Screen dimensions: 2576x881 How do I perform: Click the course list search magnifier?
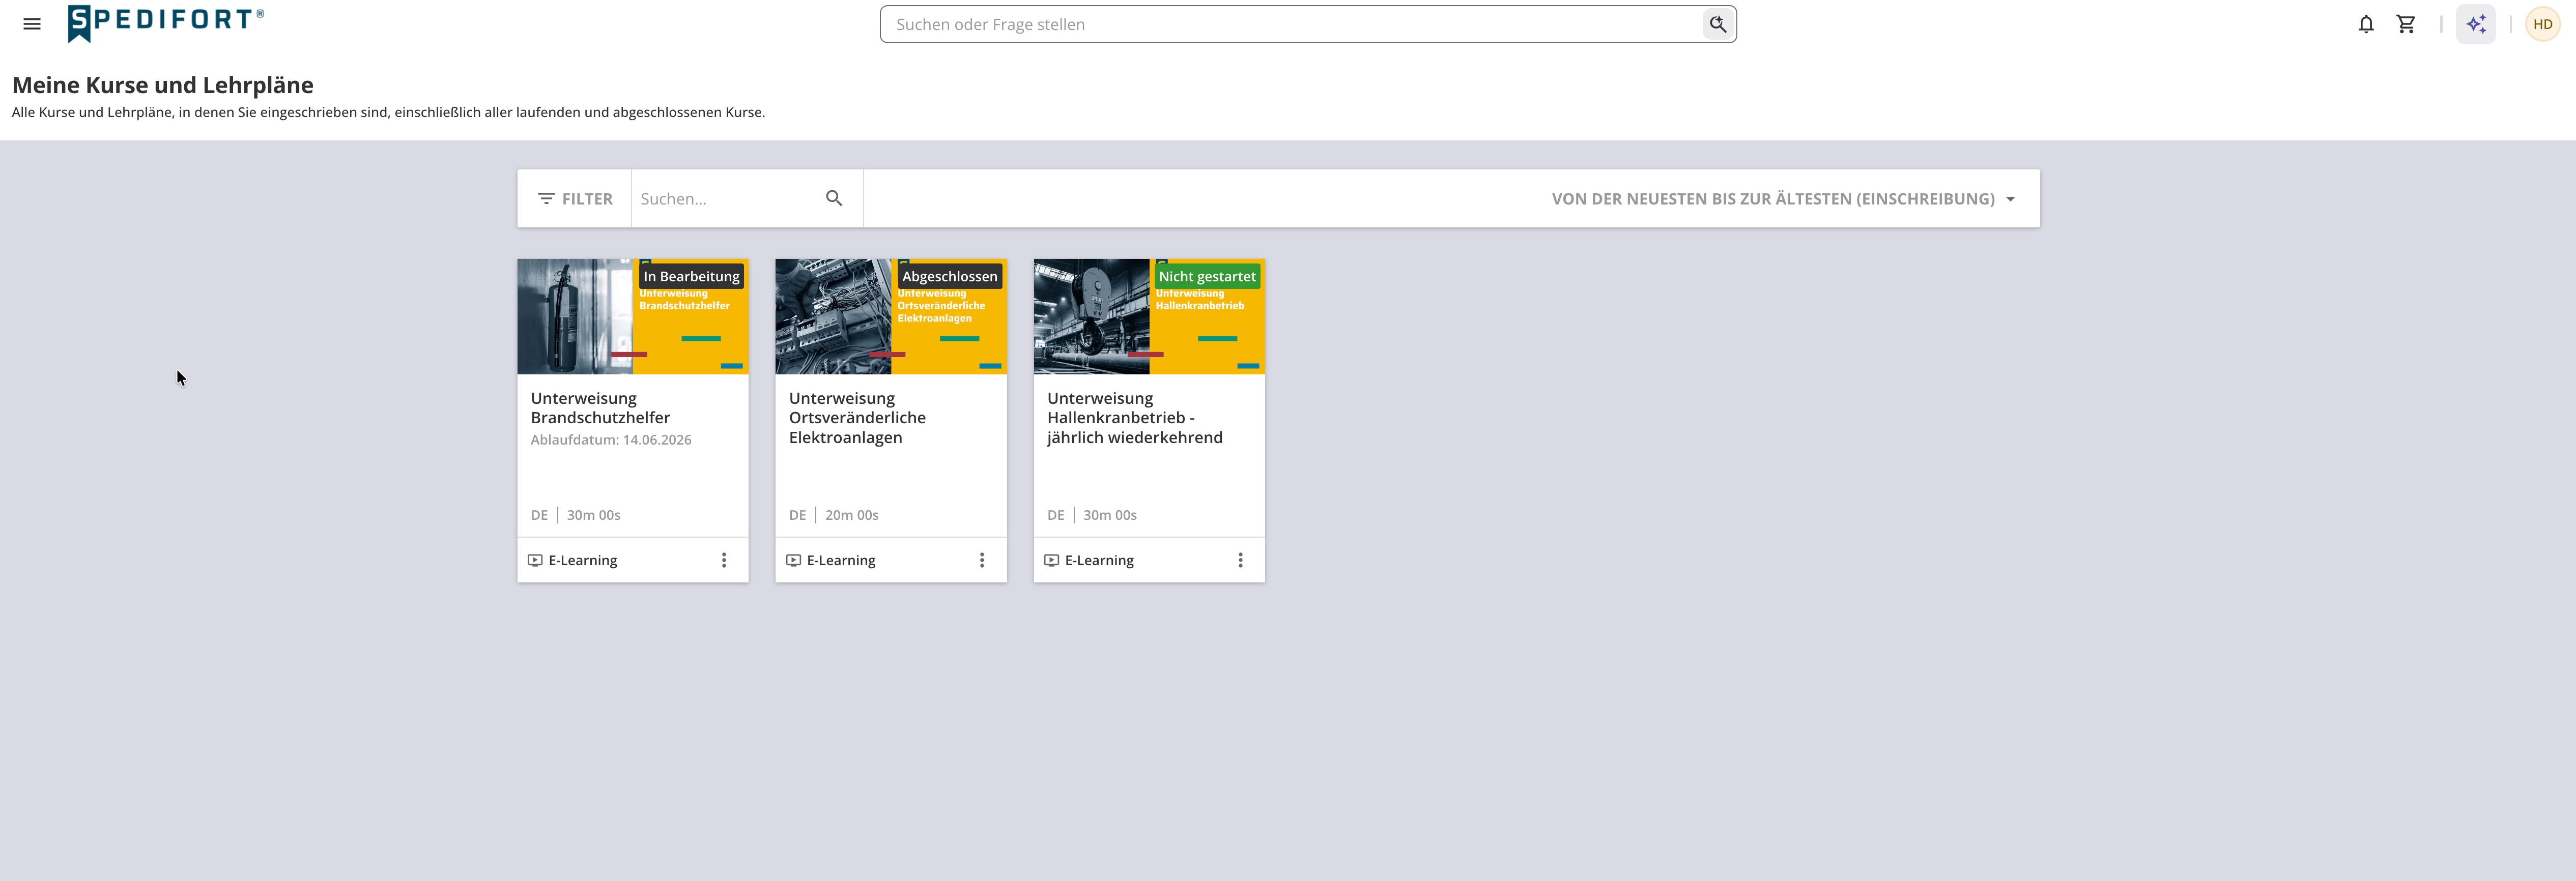pos(834,198)
